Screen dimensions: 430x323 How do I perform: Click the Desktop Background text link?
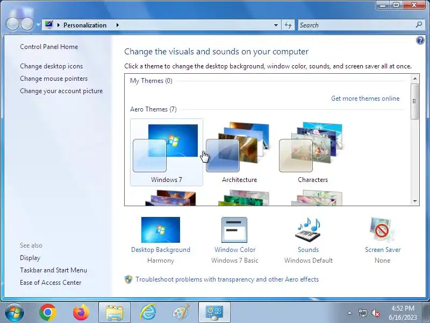point(161,250)
